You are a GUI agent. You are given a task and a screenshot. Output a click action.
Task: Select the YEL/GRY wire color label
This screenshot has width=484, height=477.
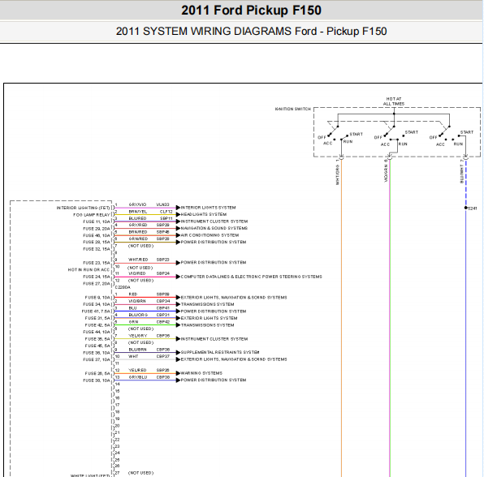coord(138,336)
